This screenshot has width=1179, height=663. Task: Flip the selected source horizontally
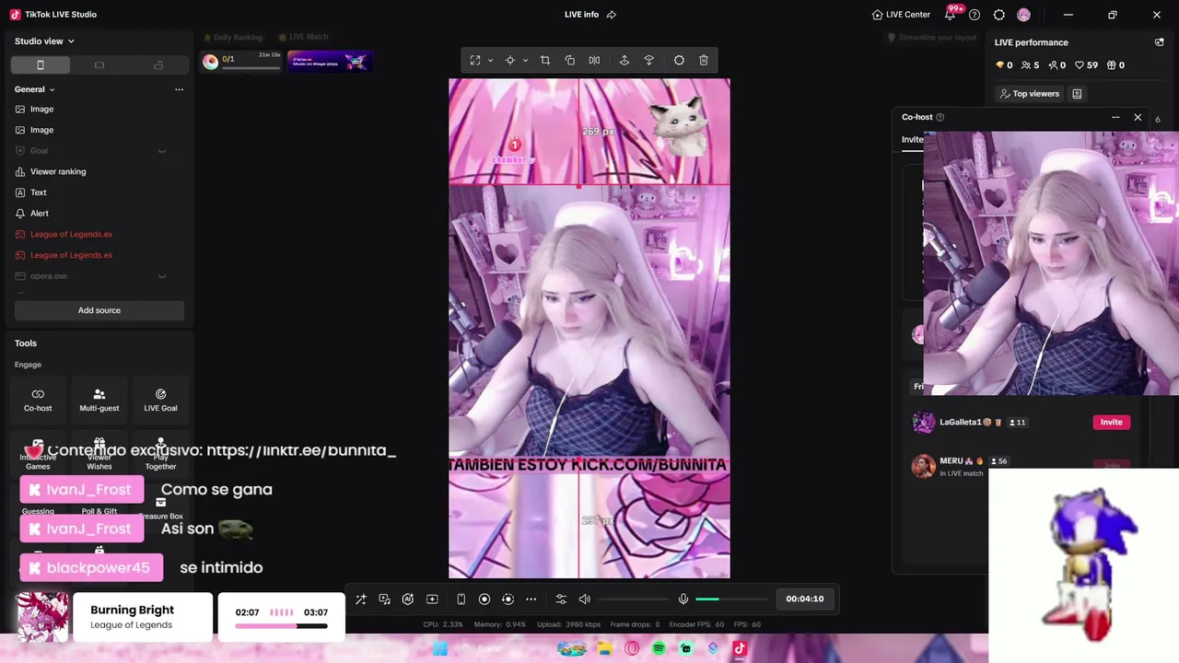[594, 60]
